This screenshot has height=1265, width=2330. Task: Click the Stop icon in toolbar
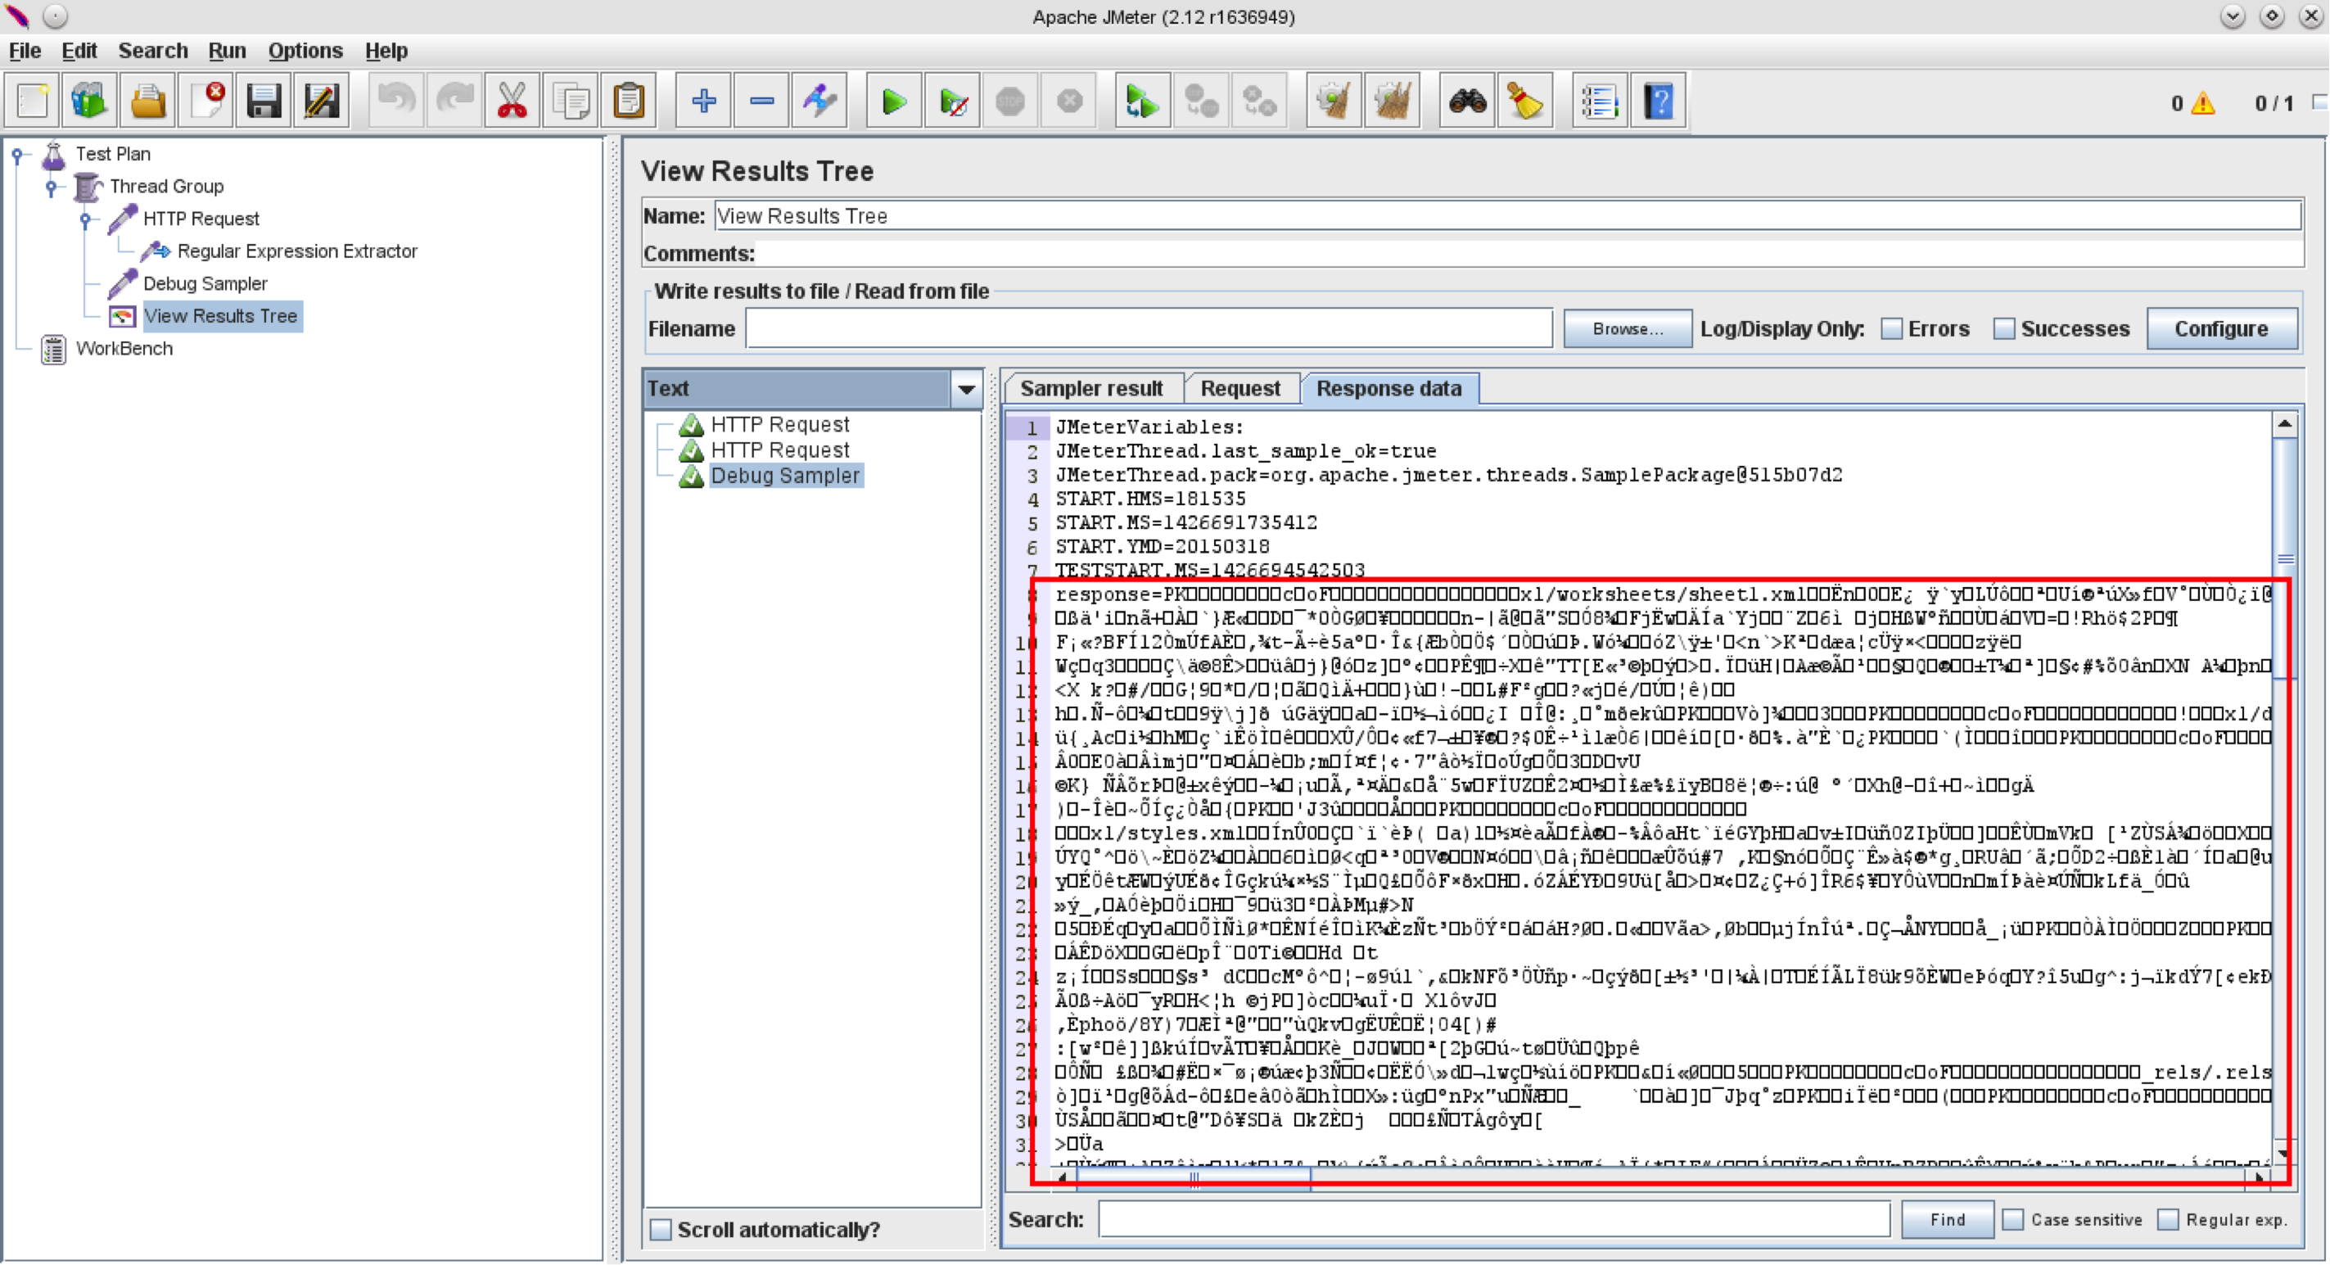pos(1011,102)
